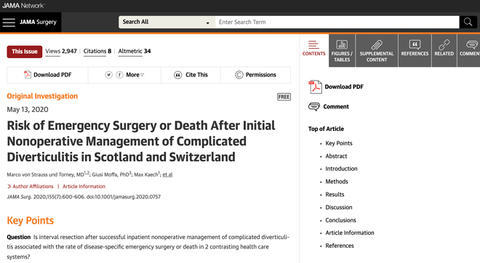
Task: Click the Key Points section heading
Action: click(x=31, y=220)
